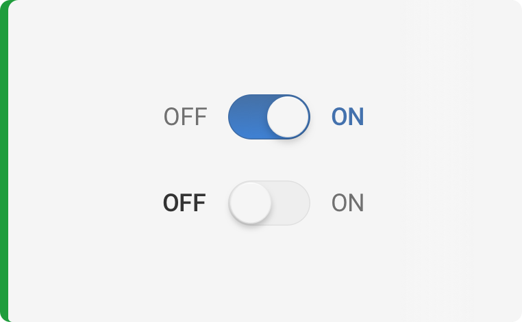Flip the first toggle to the OFF position
Viewport: 522px width, 322px height.
click(269, 117)
